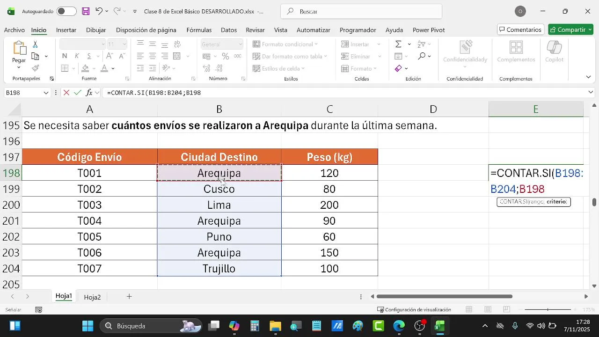This screenshot has width=599, height=337.
Task: Click the Save floppy disk icon
Action: (x=86, y=11)
